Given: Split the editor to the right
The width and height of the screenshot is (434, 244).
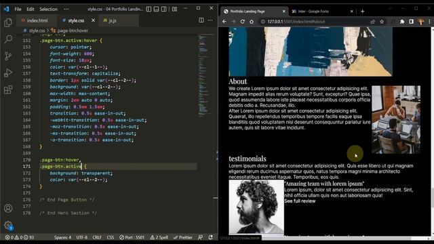Looking at the screenshot, I should tap(201, 20).
